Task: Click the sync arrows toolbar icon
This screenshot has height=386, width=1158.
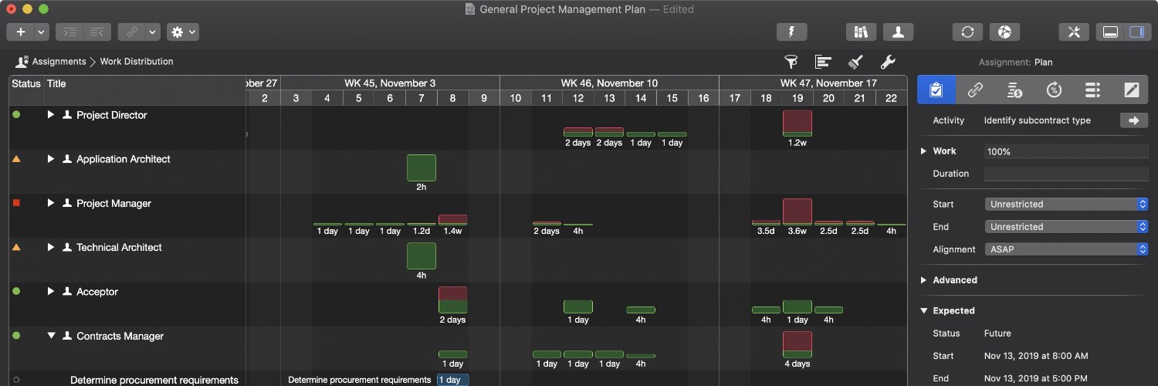Action: click(x=967, y=32)
